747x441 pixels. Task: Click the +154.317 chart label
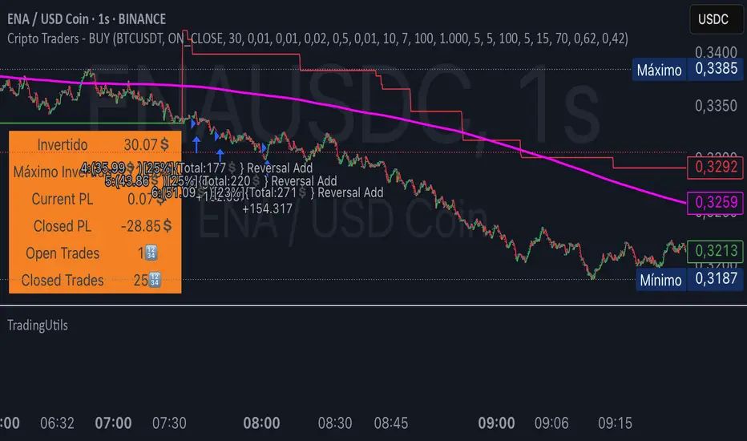(x=269, y=208)
